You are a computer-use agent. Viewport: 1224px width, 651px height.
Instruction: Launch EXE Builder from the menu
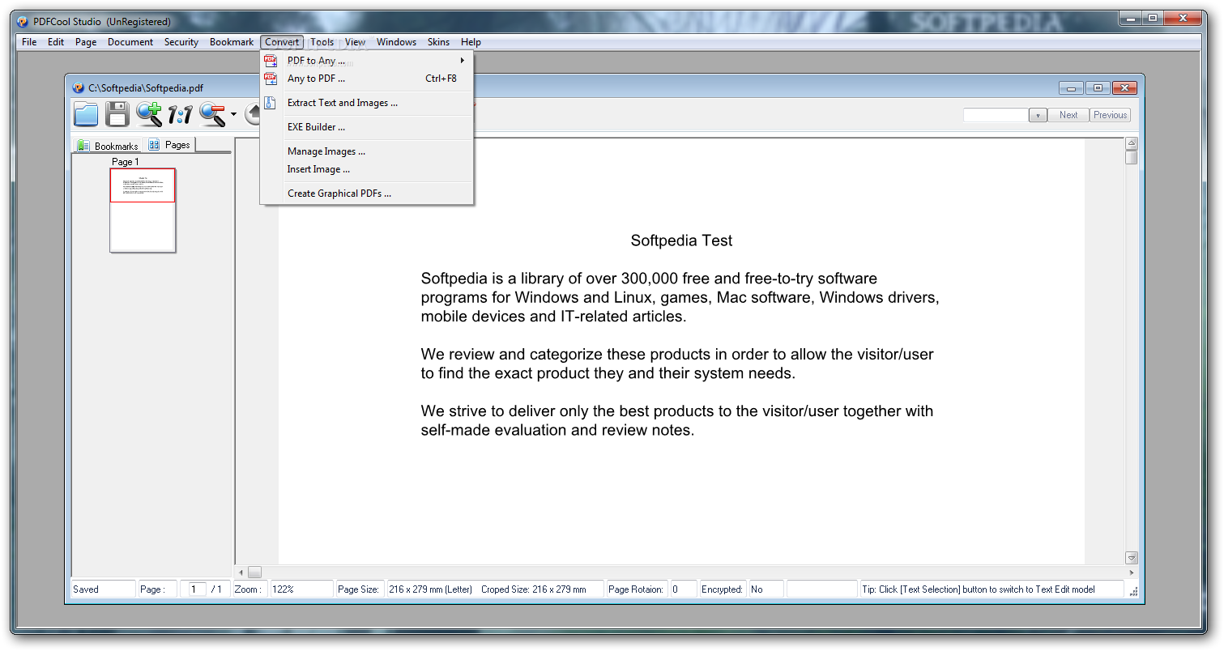(367, 127)
